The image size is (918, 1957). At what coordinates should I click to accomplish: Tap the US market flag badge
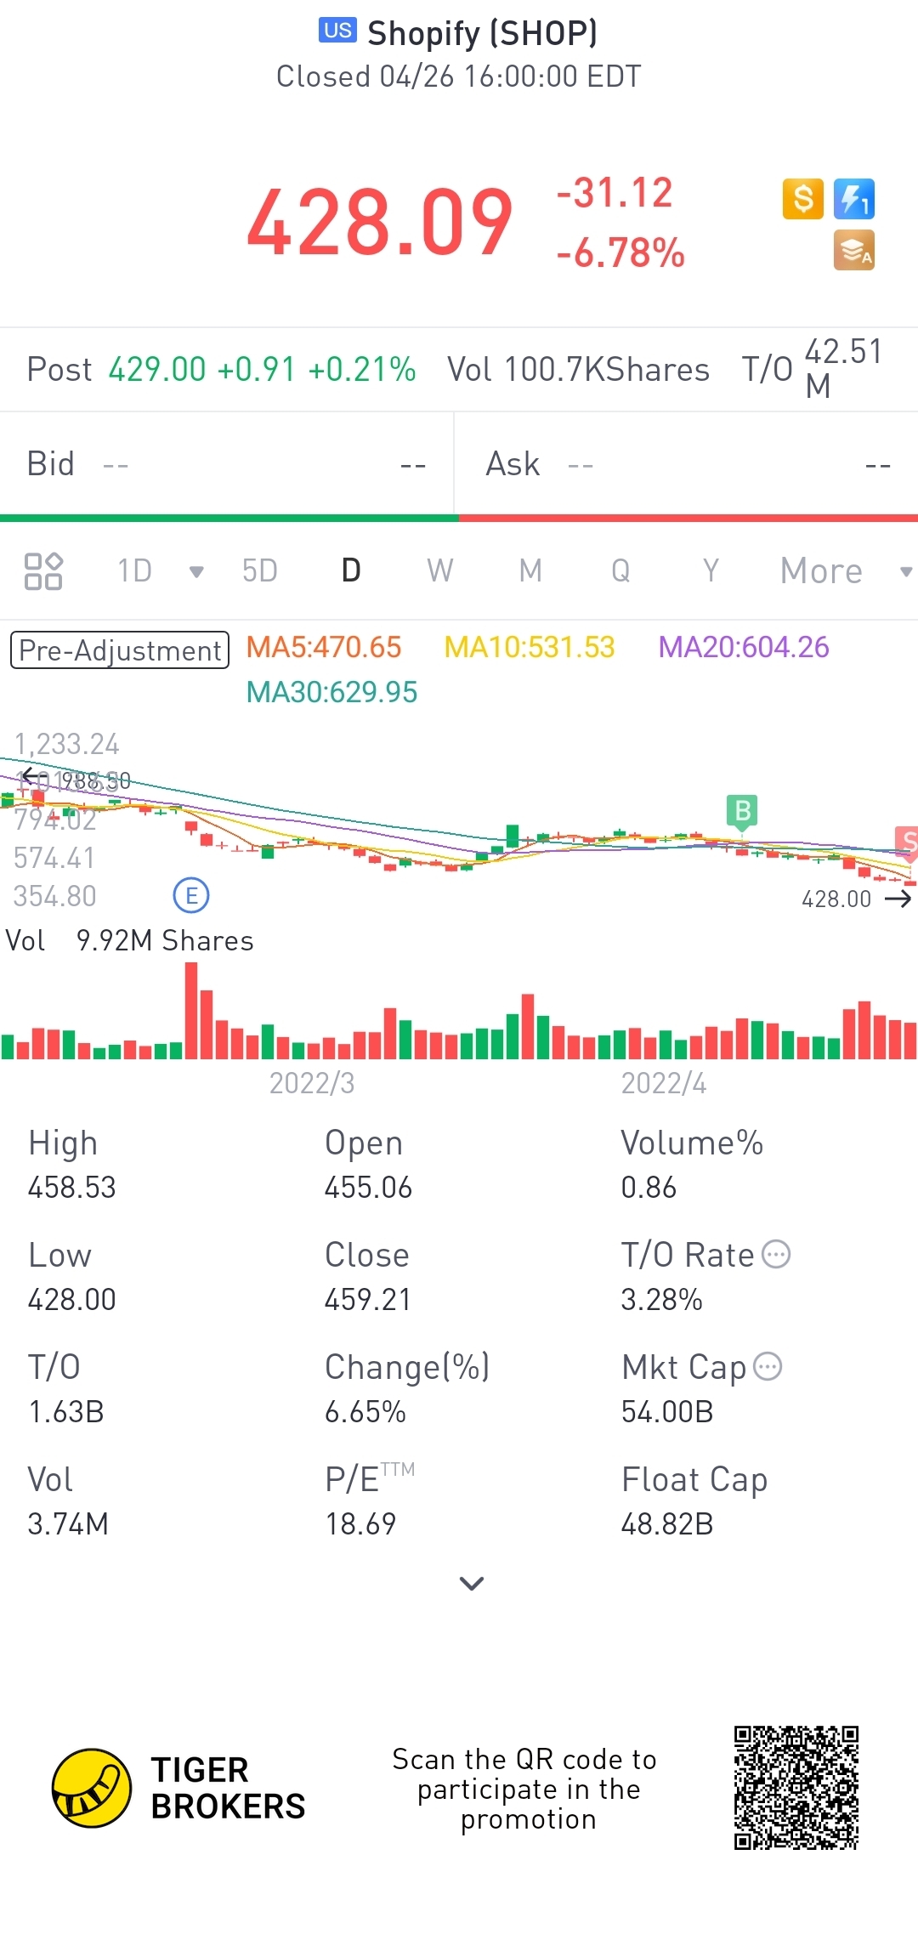click(x=337, y=31)
